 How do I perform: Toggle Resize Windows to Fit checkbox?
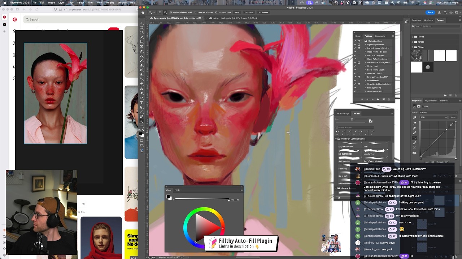tap(171, 13)
